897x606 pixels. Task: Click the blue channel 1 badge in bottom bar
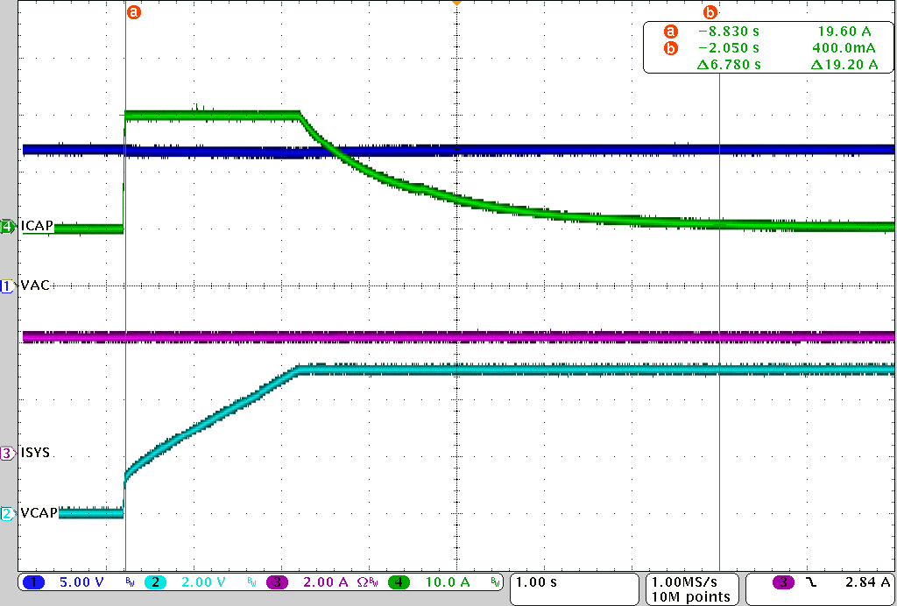pyautogui.click(x=35, y=582)
